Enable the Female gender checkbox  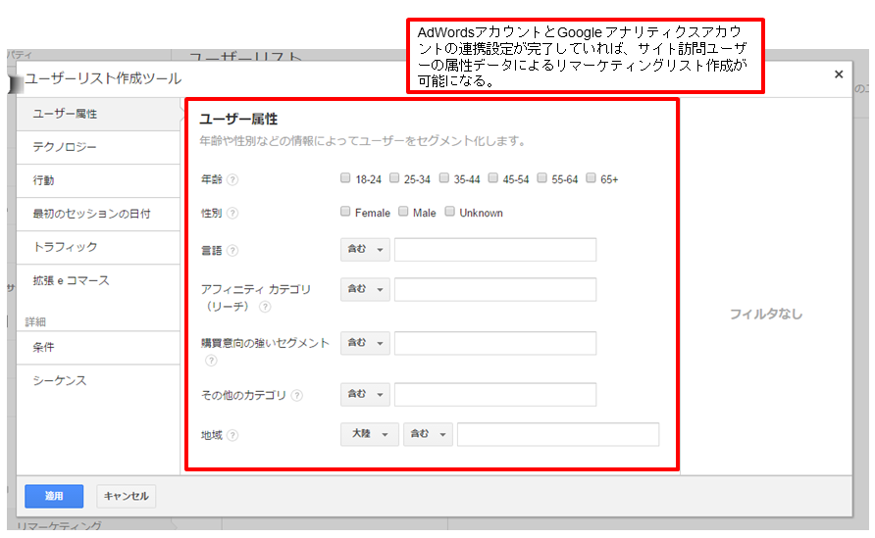345,212
